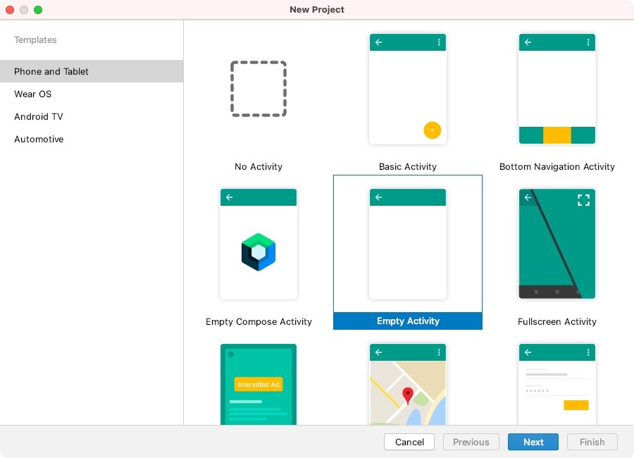634x458 pixels.
Task: Switch to Wear OS templates
Action: tap(92, 94)
